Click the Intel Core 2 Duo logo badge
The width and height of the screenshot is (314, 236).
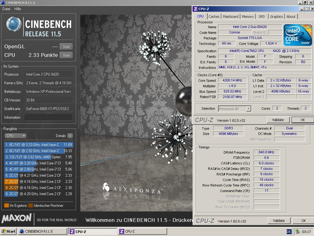tap(297, 35)
